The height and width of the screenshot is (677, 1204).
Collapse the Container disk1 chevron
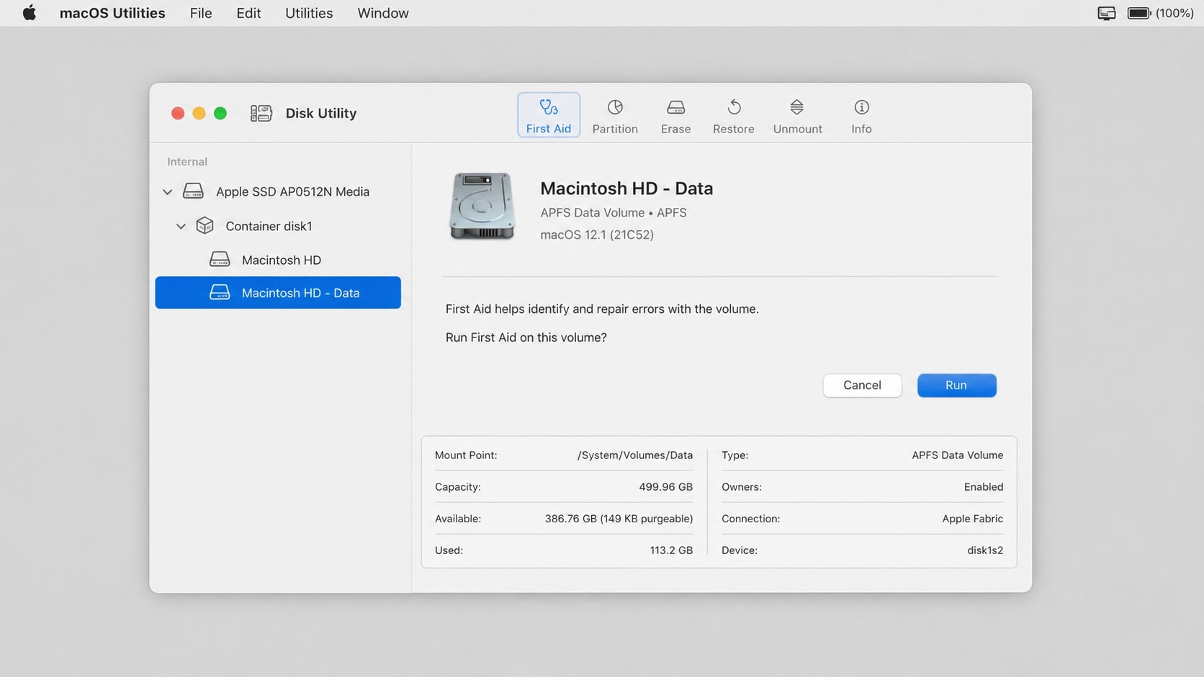(x=181, y=226)
